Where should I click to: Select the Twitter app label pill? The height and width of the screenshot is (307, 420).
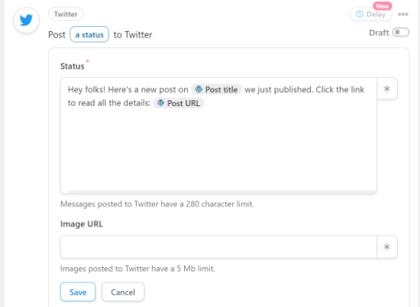pos(66,14)
